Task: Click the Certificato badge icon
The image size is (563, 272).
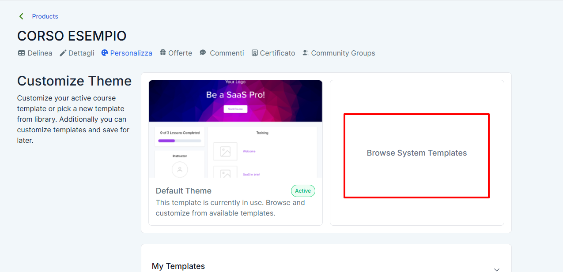Action: (x=255, y=53)
